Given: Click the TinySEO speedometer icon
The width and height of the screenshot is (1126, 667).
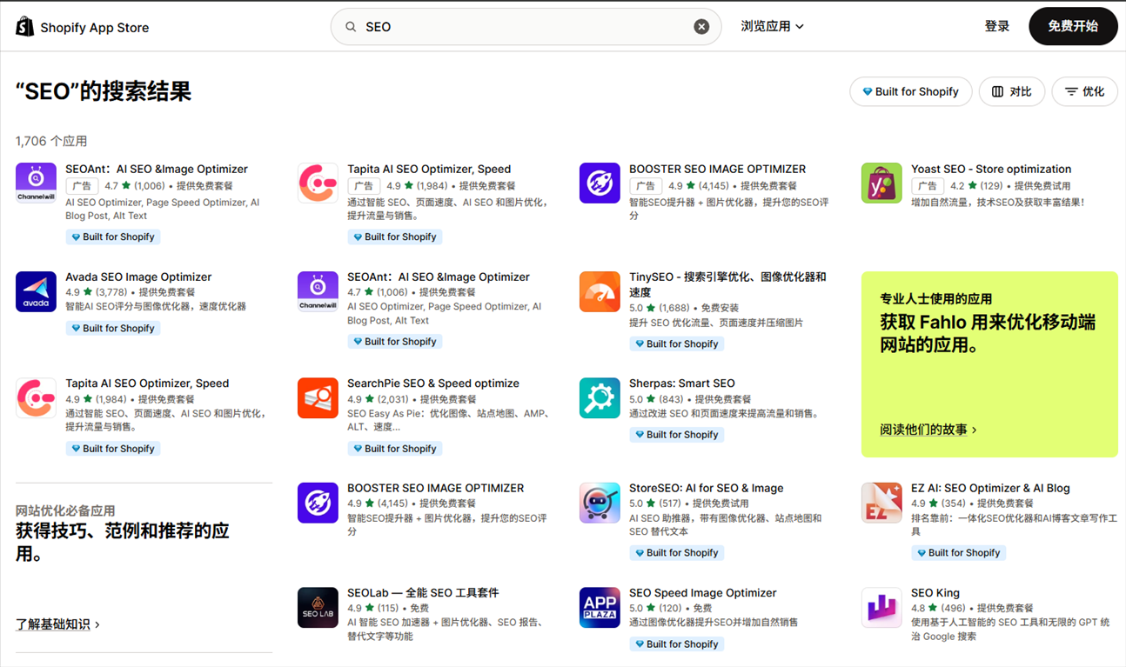Looking at the screenshot, I should coord(600,290).
